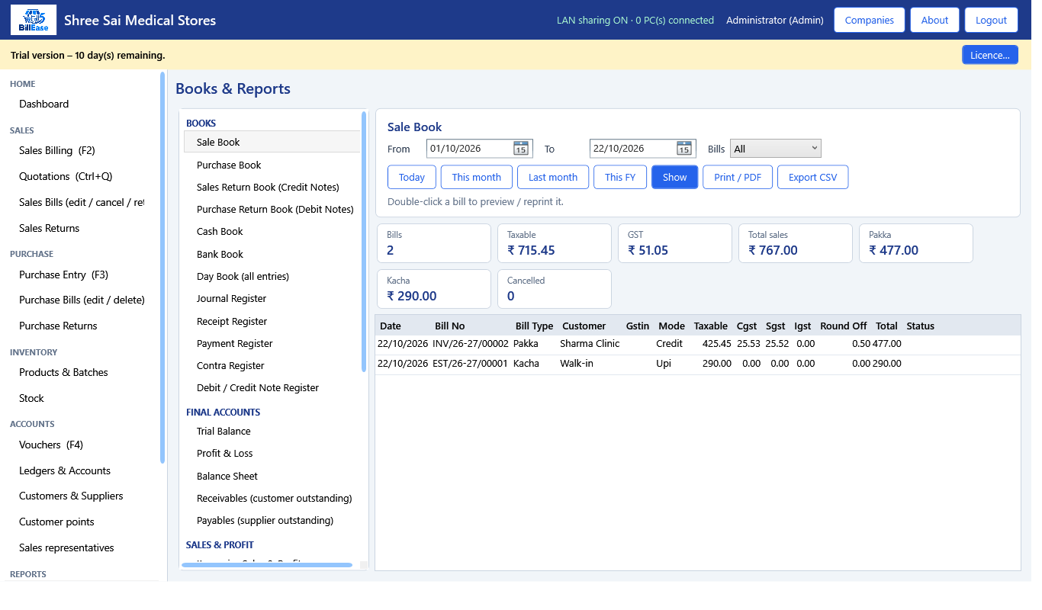Open the Cash Book report
1042x610 pixels.
220,231
